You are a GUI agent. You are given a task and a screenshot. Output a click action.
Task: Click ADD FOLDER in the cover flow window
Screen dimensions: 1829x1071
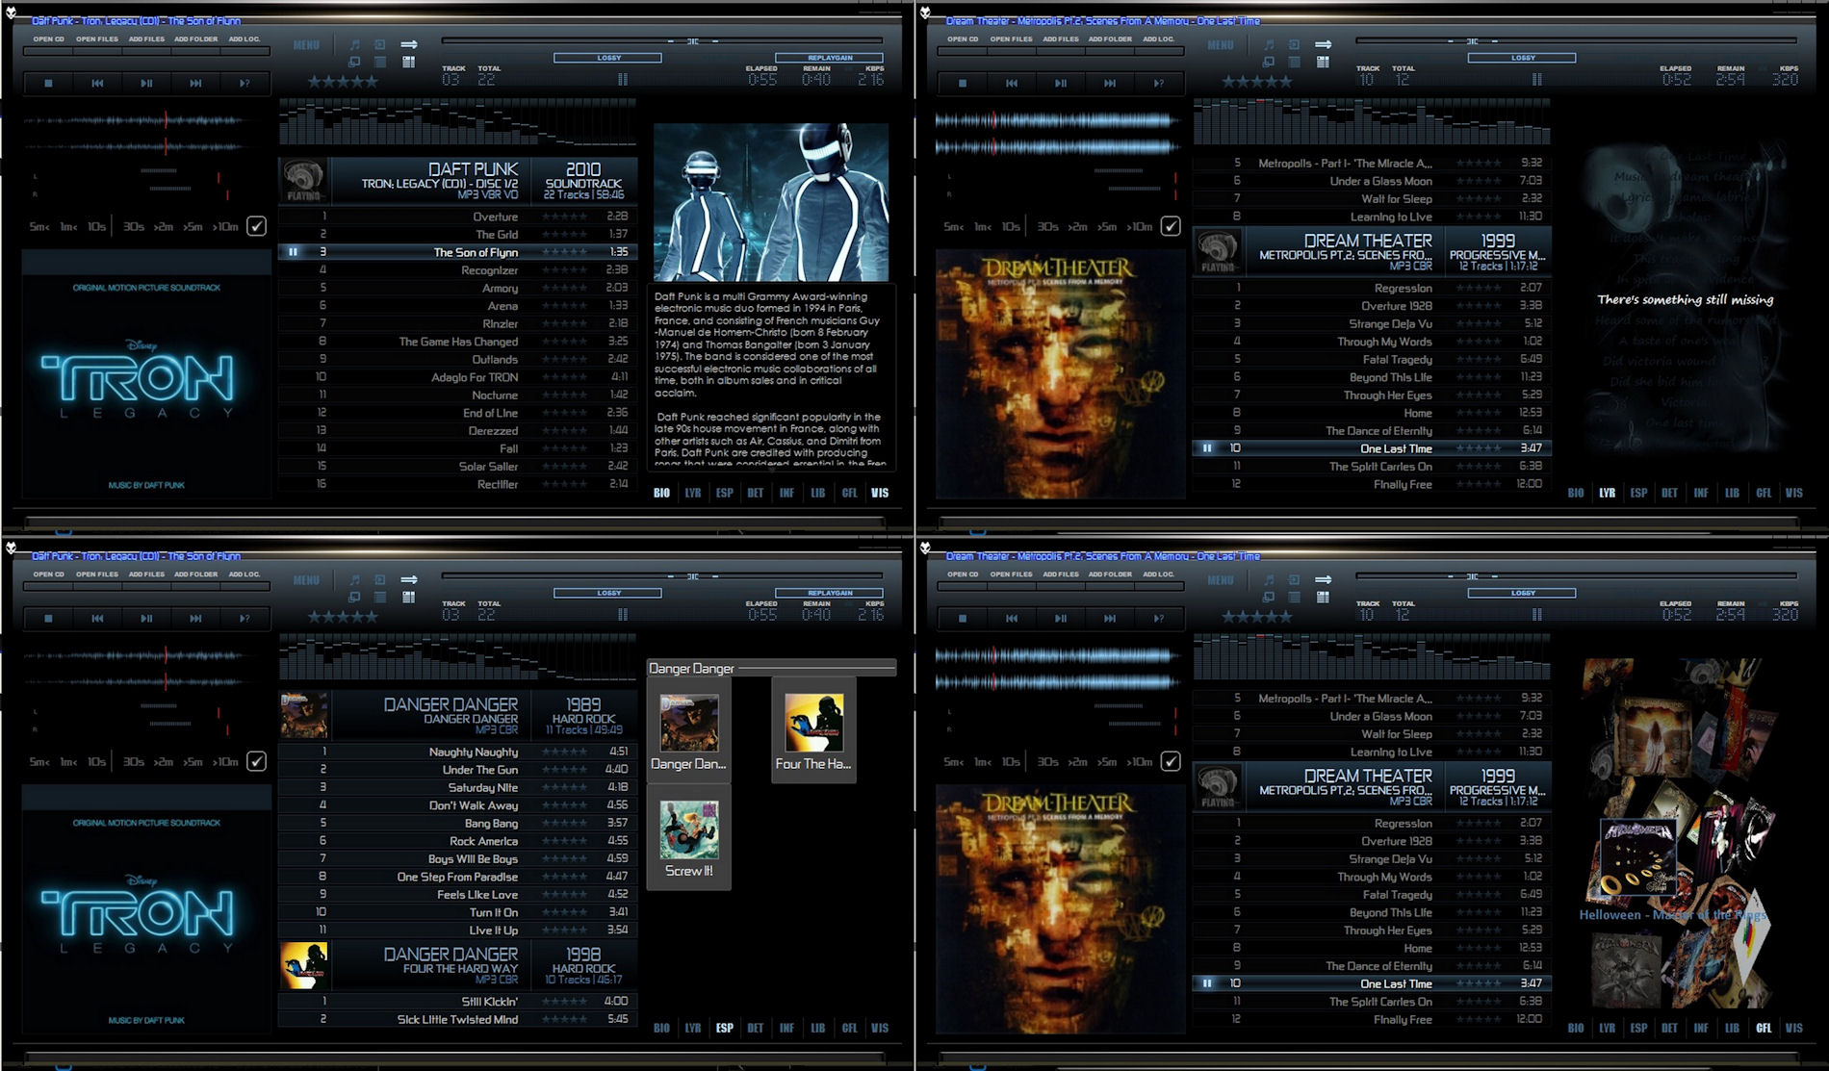pyautogui.click(x=1110, y=574)
